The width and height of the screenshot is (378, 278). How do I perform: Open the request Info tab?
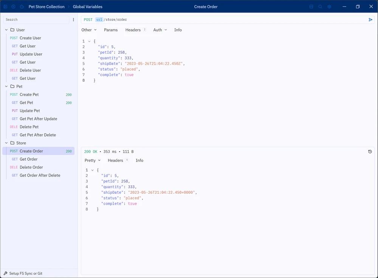(178, 30)
